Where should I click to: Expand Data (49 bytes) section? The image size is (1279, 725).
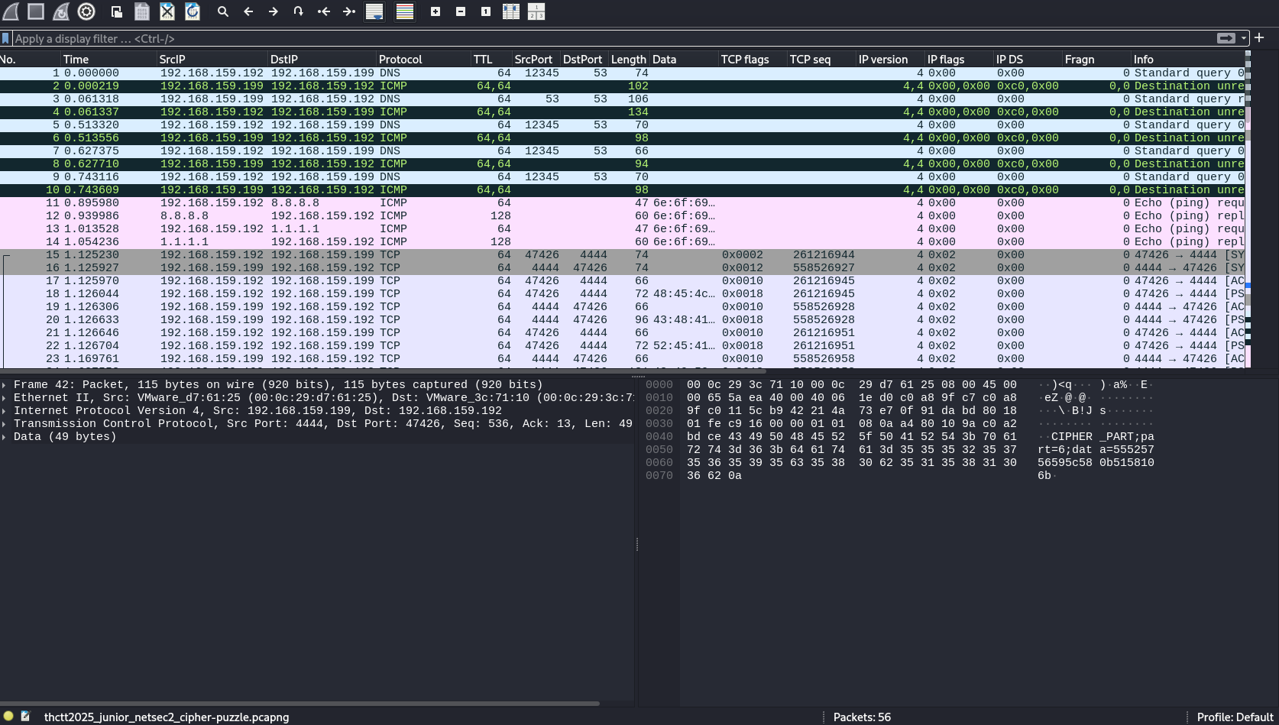click(x=5, y=437)
